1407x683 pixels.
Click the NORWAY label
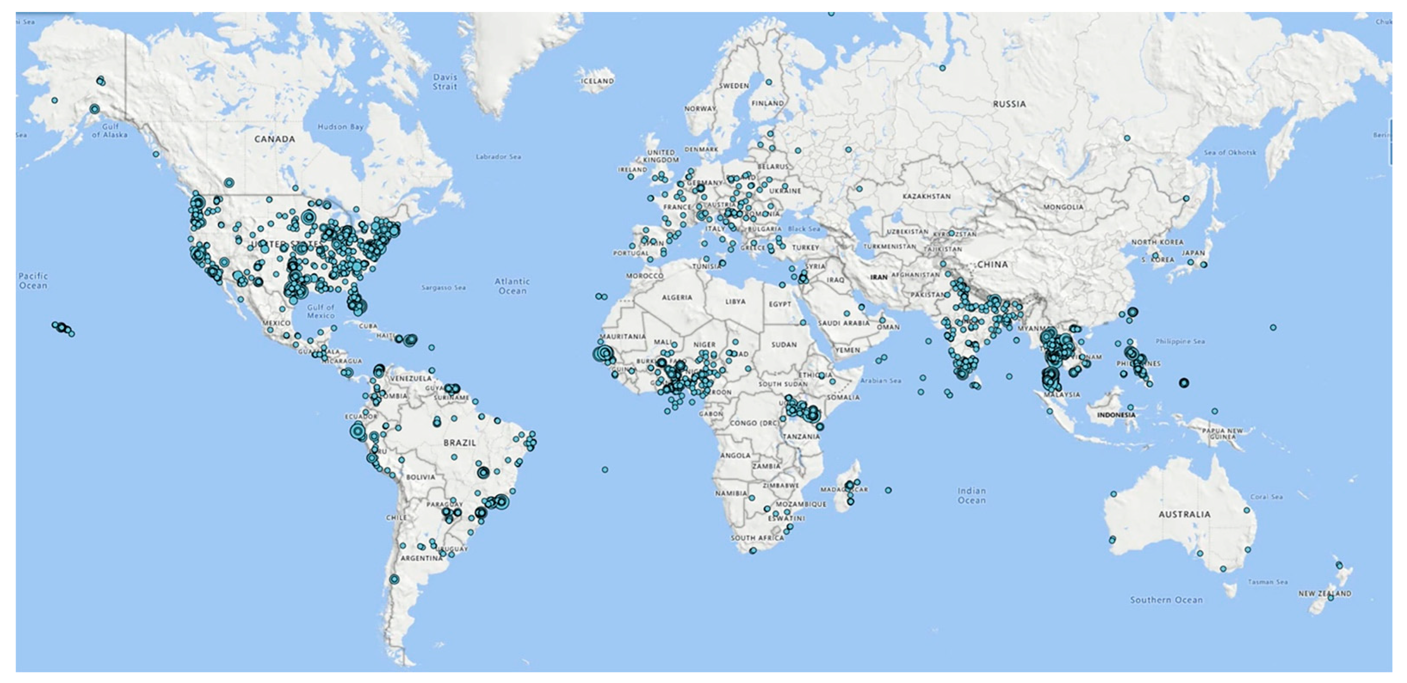700,109
